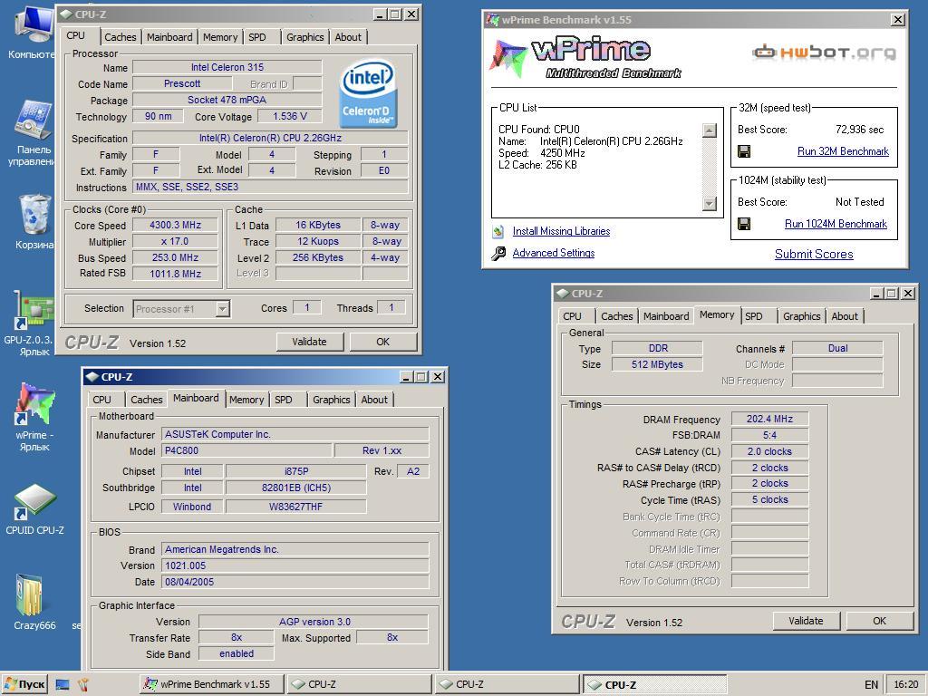The height and width of the screenshot is (696, 928).
Task: Click the Intel Celeron D logo
Action: click(x=368, y=93)
